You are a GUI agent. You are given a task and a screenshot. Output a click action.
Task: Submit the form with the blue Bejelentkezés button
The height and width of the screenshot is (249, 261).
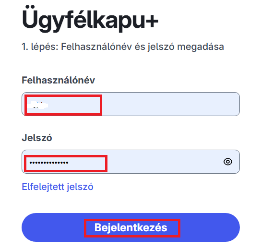(x=130, y=227)
